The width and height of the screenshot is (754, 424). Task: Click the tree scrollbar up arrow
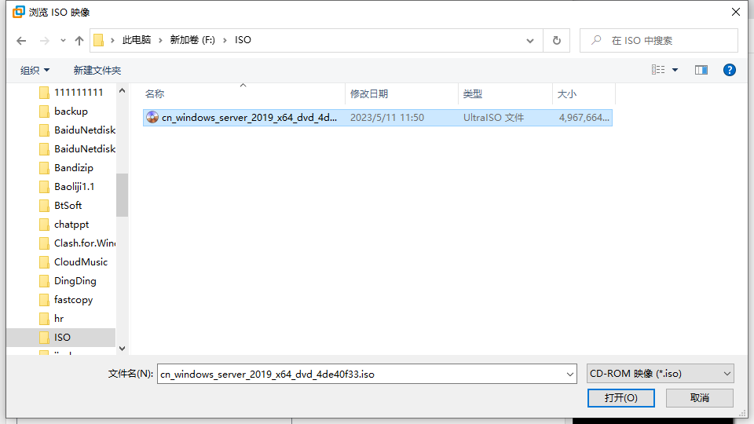click(123, 90)
